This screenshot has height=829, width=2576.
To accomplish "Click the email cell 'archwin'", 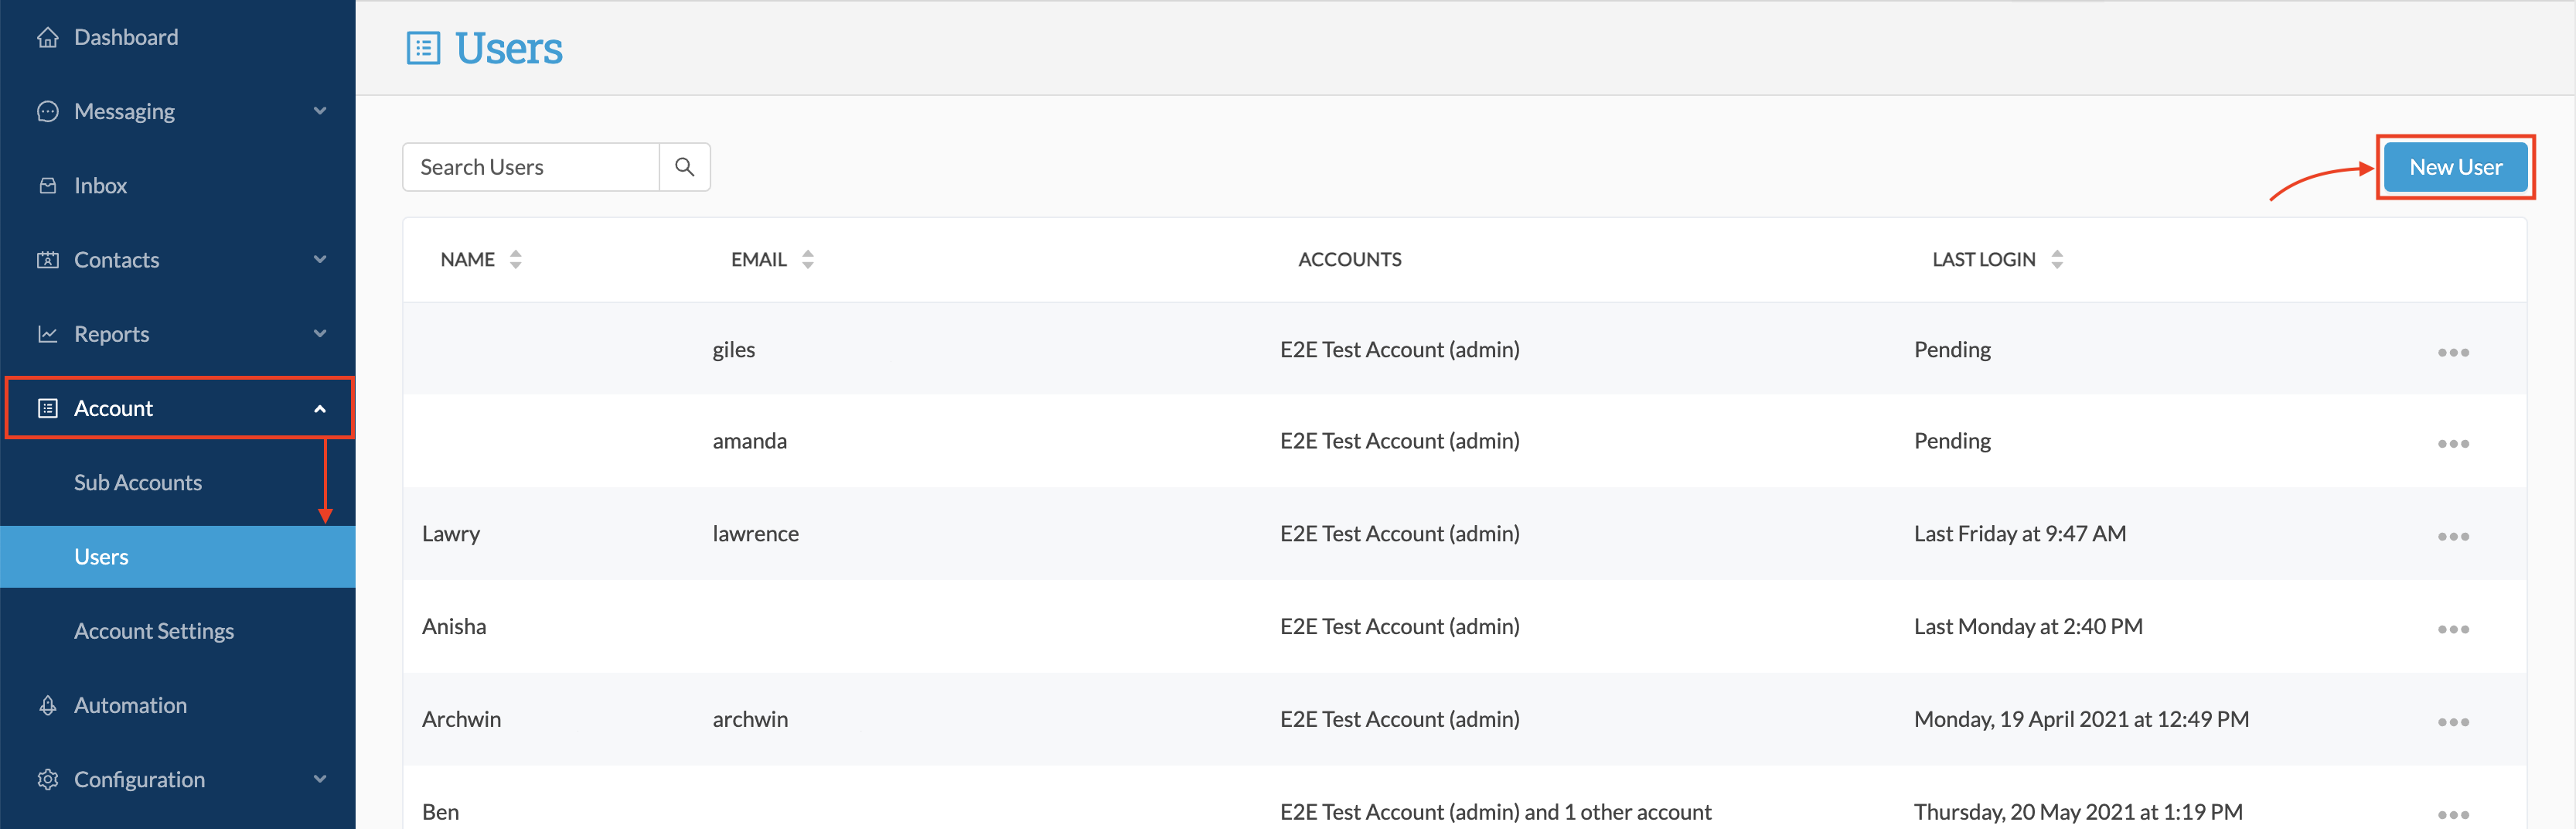I will (750, 719).
